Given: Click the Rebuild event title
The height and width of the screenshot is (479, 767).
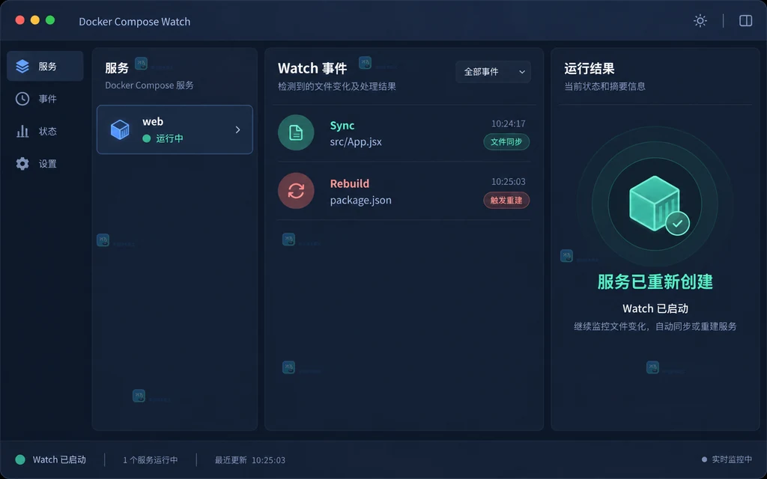Looking at the screenshot, I should click(349, 183).
